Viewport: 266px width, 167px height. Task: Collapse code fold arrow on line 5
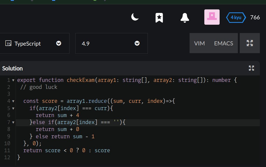13,108
